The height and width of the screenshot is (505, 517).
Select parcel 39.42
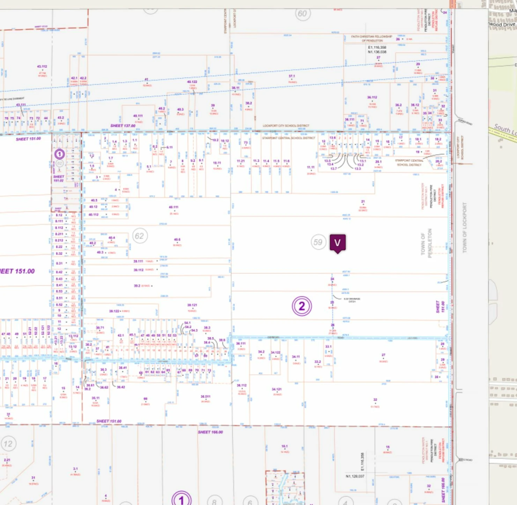pyautogui.click(x=121, y=387)
